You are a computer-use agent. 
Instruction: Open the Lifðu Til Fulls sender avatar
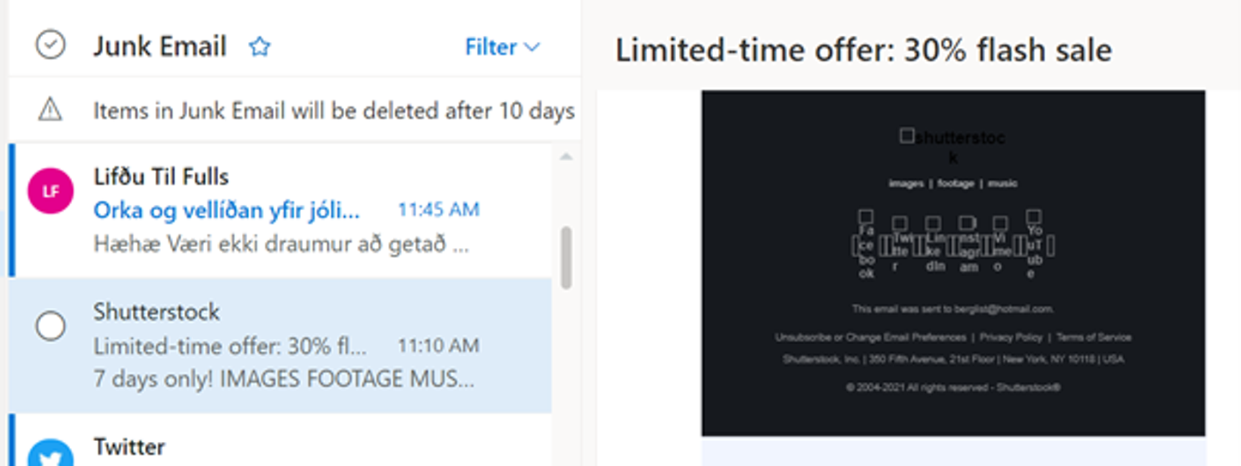point(51,191)
